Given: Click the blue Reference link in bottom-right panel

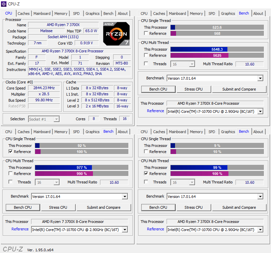Looking at the screenshot, I should click(155, 229).
